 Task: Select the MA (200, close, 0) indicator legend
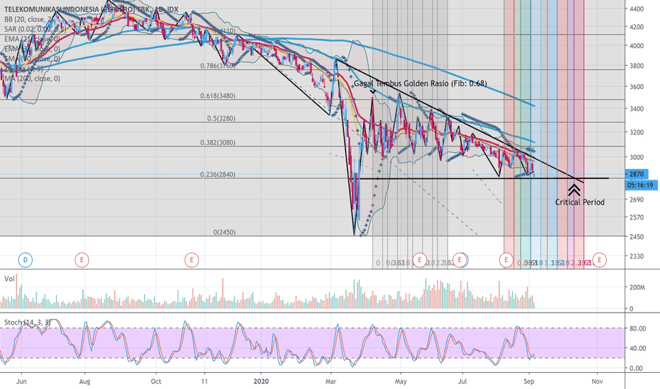point(33,79)
